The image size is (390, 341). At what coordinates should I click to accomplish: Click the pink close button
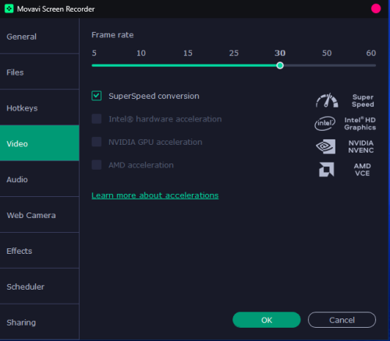[x=376, y=9]
